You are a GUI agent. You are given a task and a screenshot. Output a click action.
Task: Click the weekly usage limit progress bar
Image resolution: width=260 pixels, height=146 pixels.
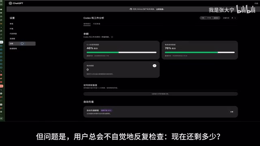(199, 52)
